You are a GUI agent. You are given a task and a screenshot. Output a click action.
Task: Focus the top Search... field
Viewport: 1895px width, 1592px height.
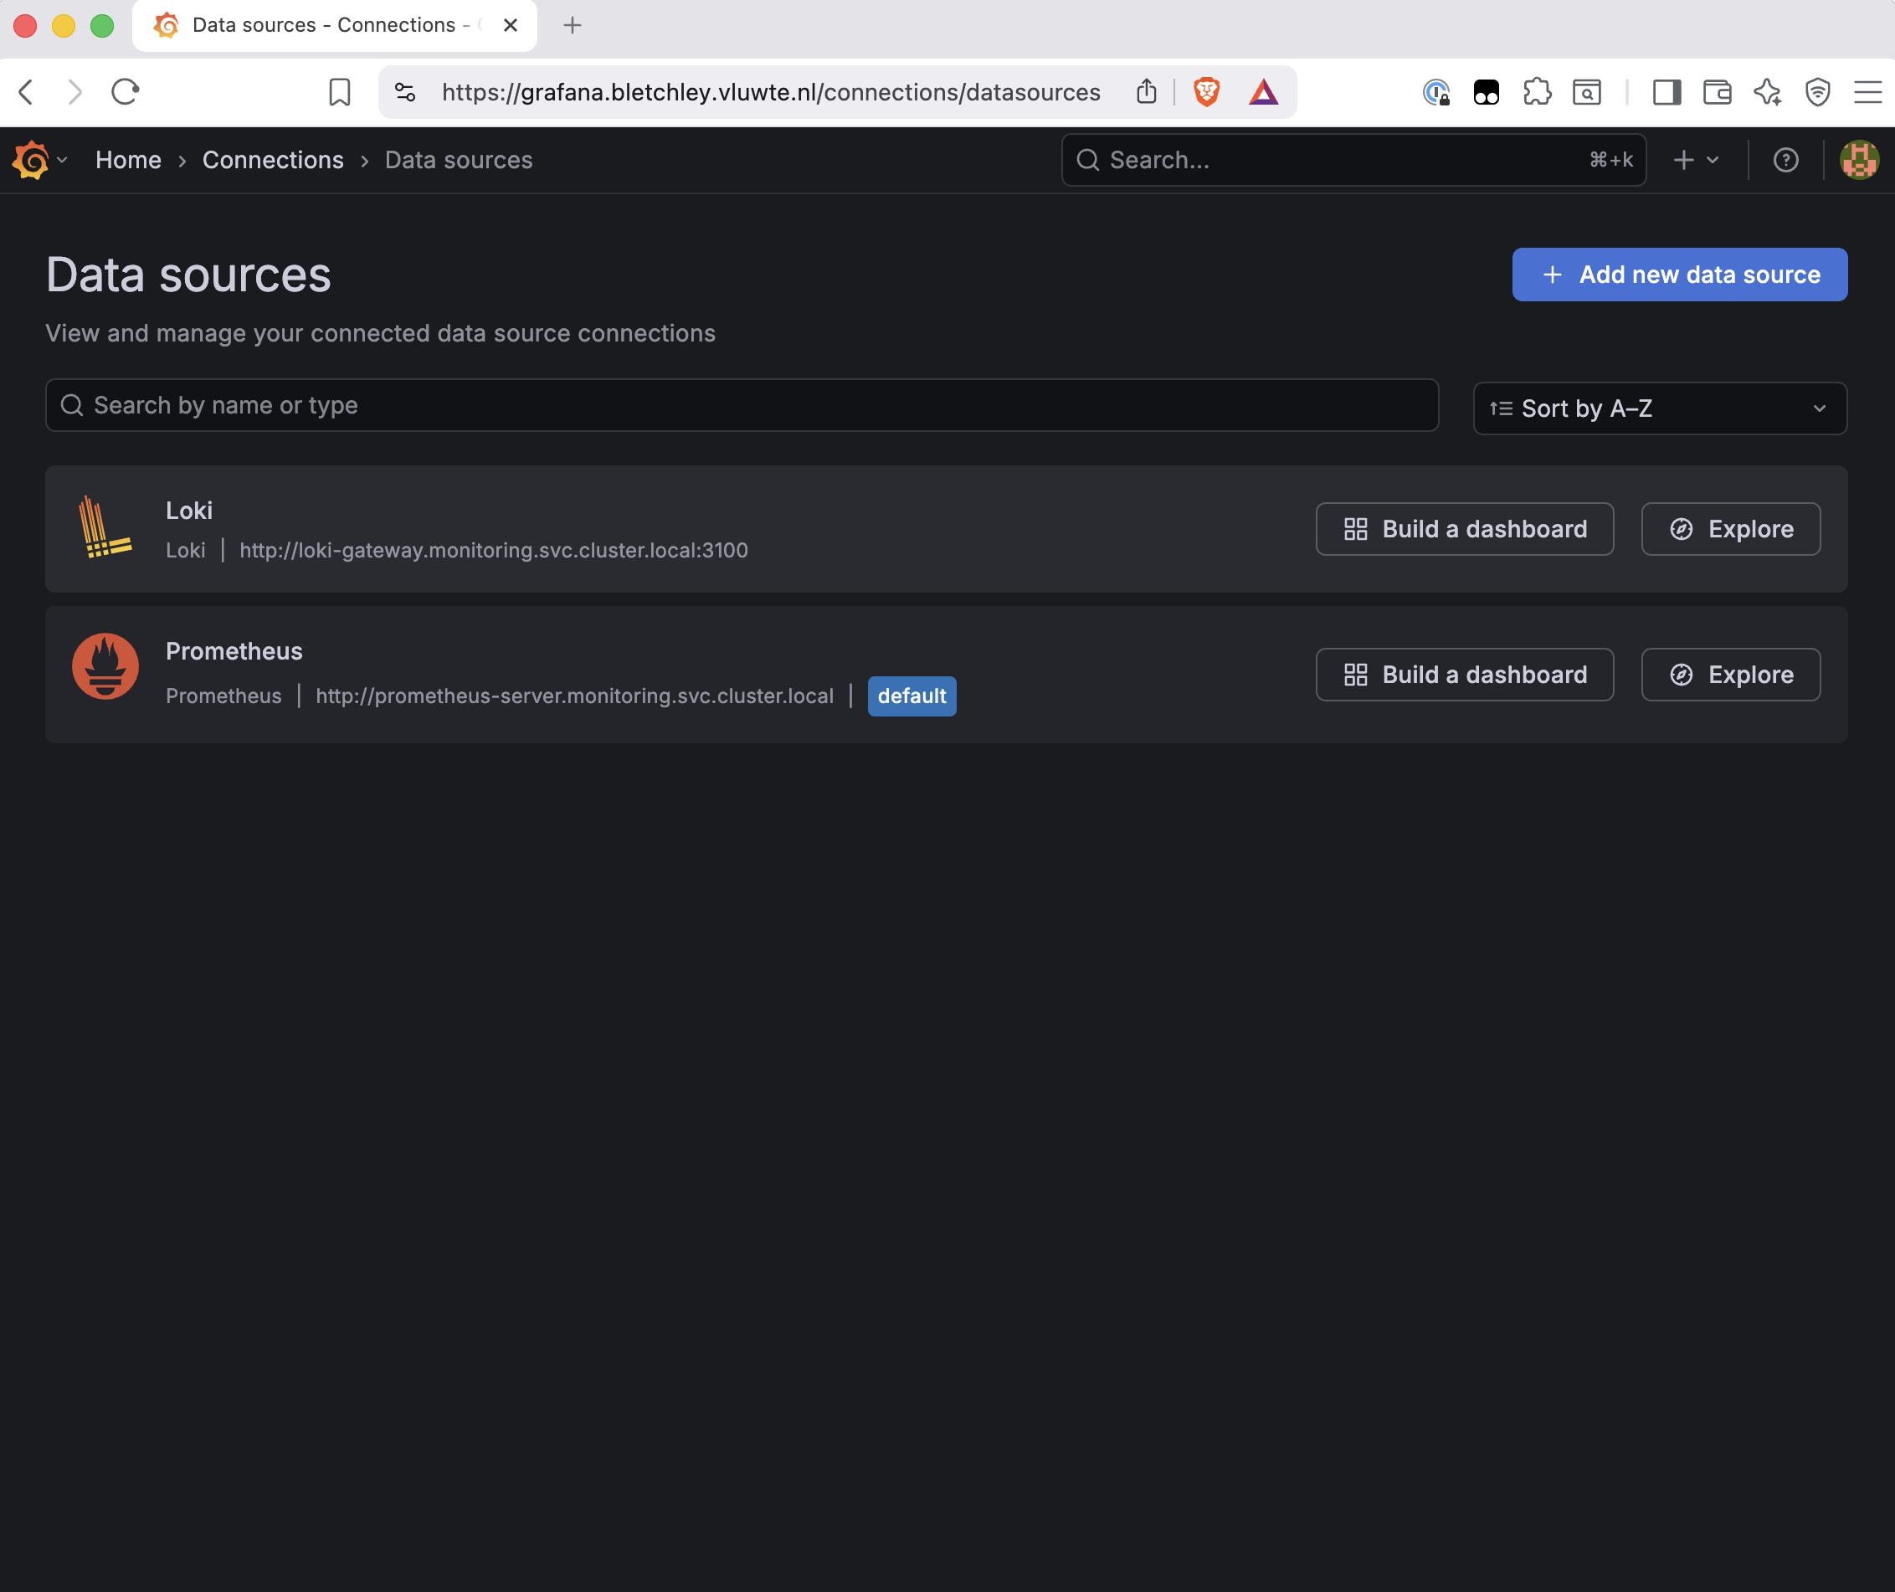coord(1353,160)
